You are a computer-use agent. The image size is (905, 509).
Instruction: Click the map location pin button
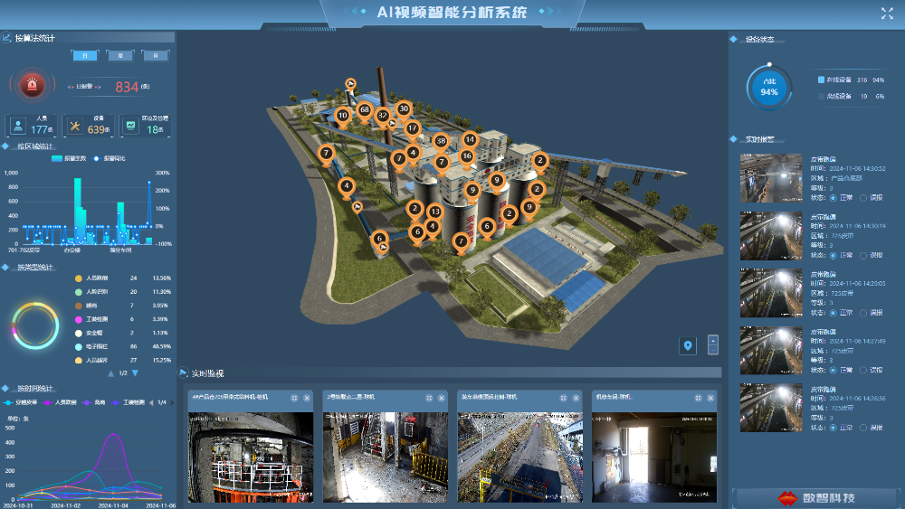click(x=688, y=345)
